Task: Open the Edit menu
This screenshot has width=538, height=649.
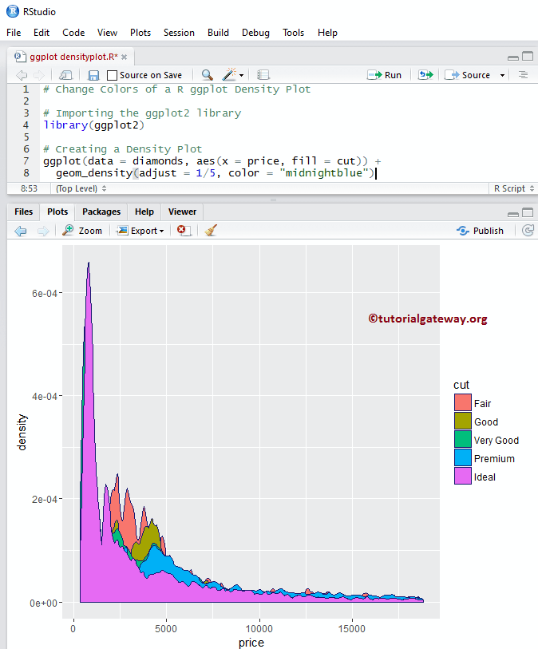Action: click(x=42, y=33)
